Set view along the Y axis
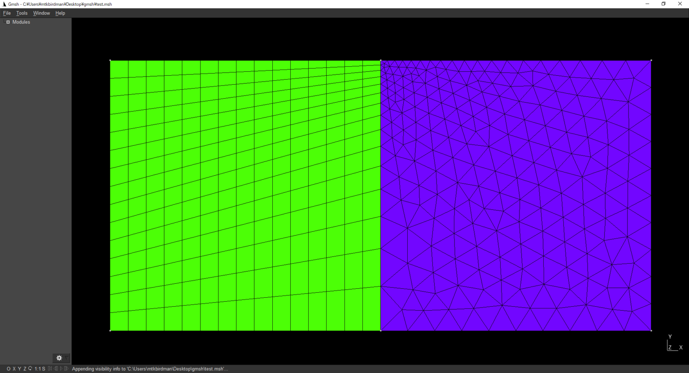Image resolution: width=689 pixels, height=373 pixels. point(19,369)
